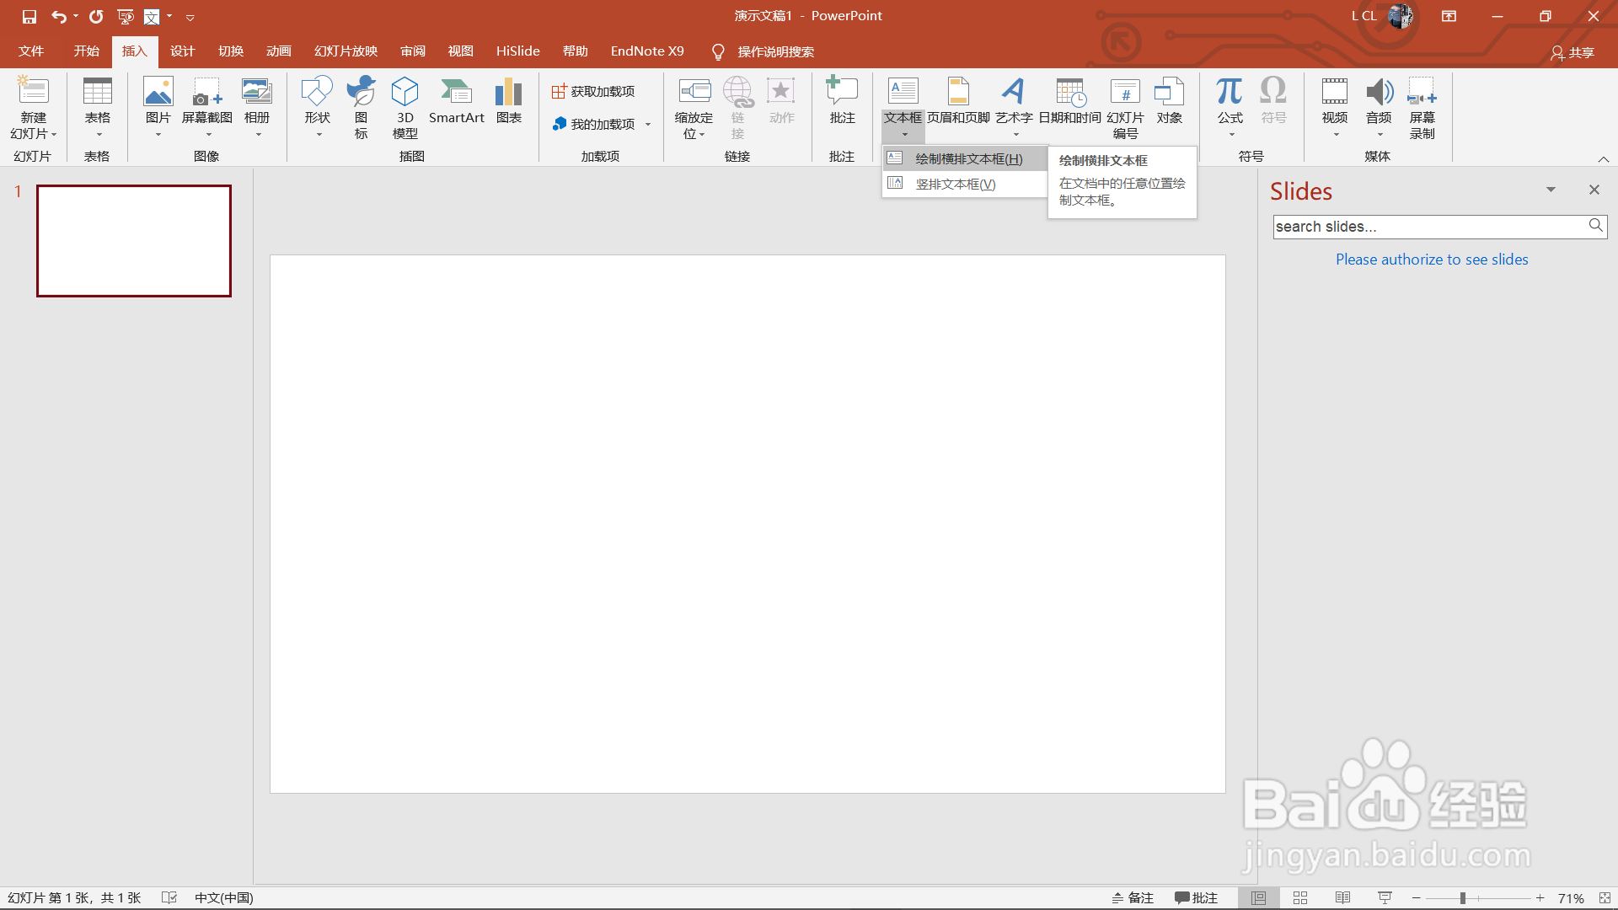The image size is (1618, 910).
Task: Click the 页眉和页脚 header footer icon
Action: point(958,101)
